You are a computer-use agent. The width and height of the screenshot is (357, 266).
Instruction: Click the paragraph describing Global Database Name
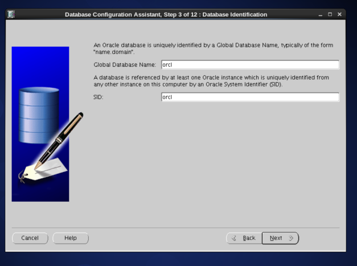pos(214,48)
